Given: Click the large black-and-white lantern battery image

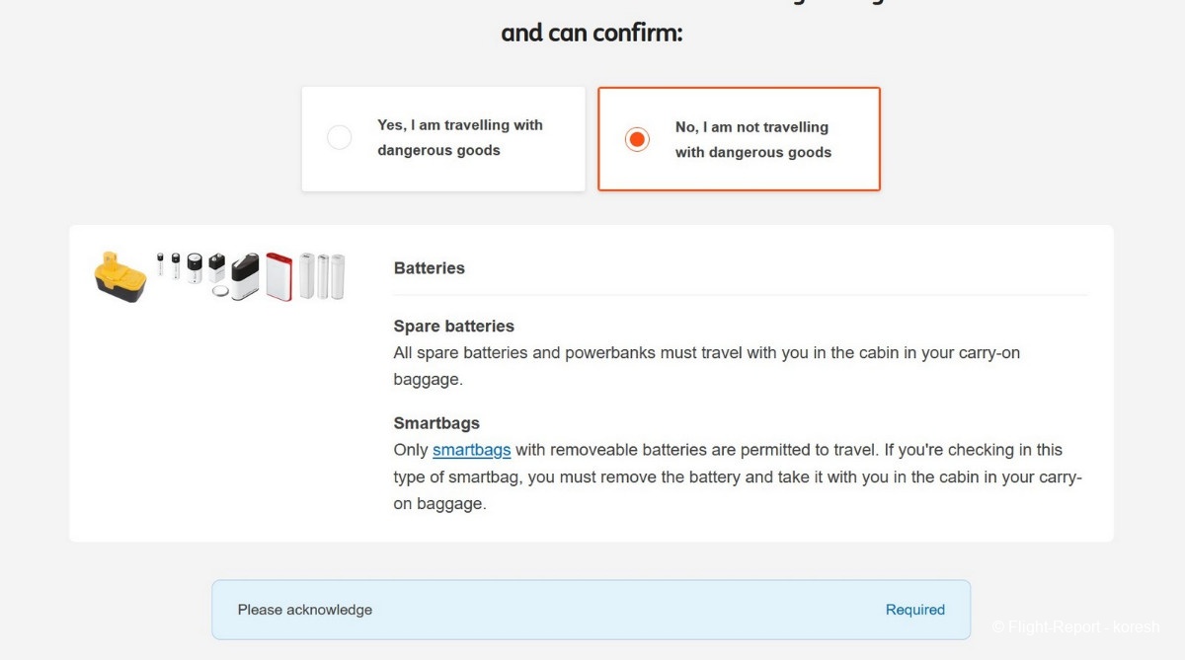Looking at the screenshot, I should 246,275.
